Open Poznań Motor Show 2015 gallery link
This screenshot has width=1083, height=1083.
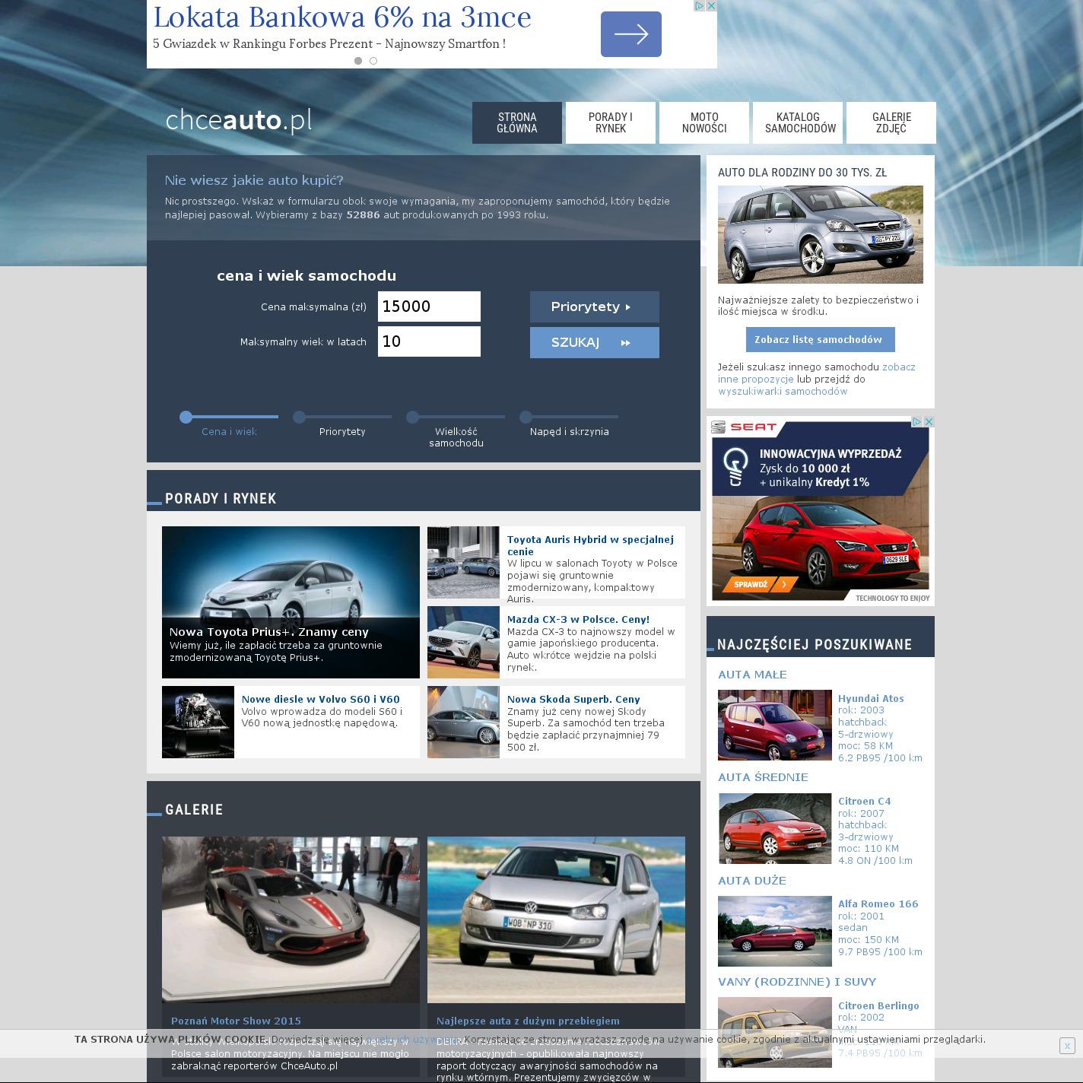pyautogui.click(x=236, y=1021)
